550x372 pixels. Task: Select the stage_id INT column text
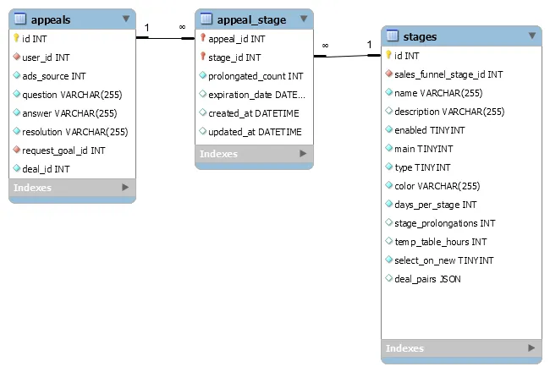point(234,57)
